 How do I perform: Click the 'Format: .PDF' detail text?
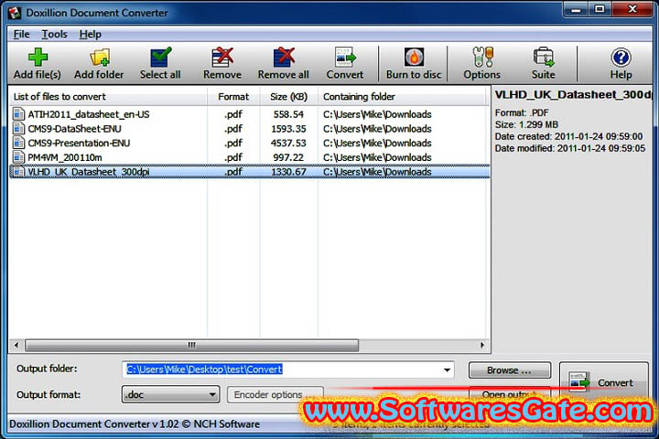(522, 112)
